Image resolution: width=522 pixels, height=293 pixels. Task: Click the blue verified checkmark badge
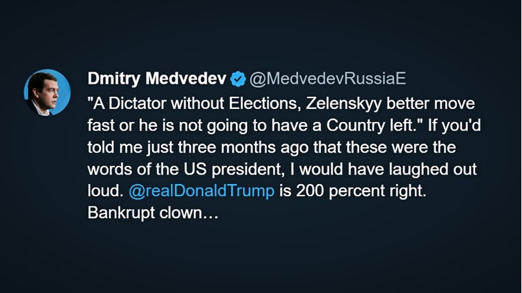coord(237,79)
